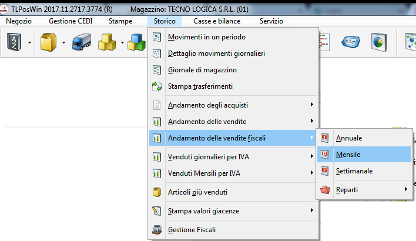Select Mensile from the submenu
This screenshot has height=241, width=416.
click(x=348, y=155)
